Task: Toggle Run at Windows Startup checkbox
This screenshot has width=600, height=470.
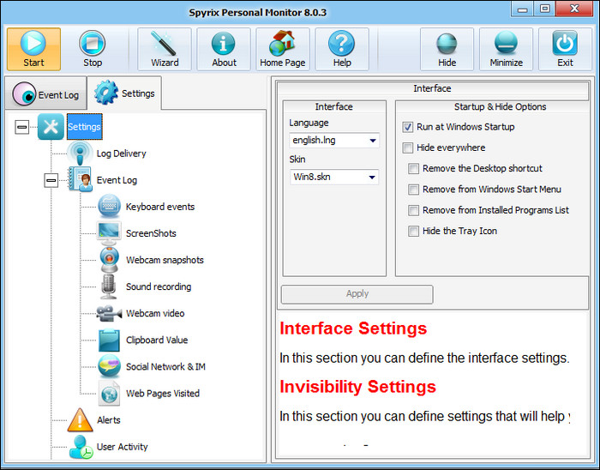Action: [407, 127]
